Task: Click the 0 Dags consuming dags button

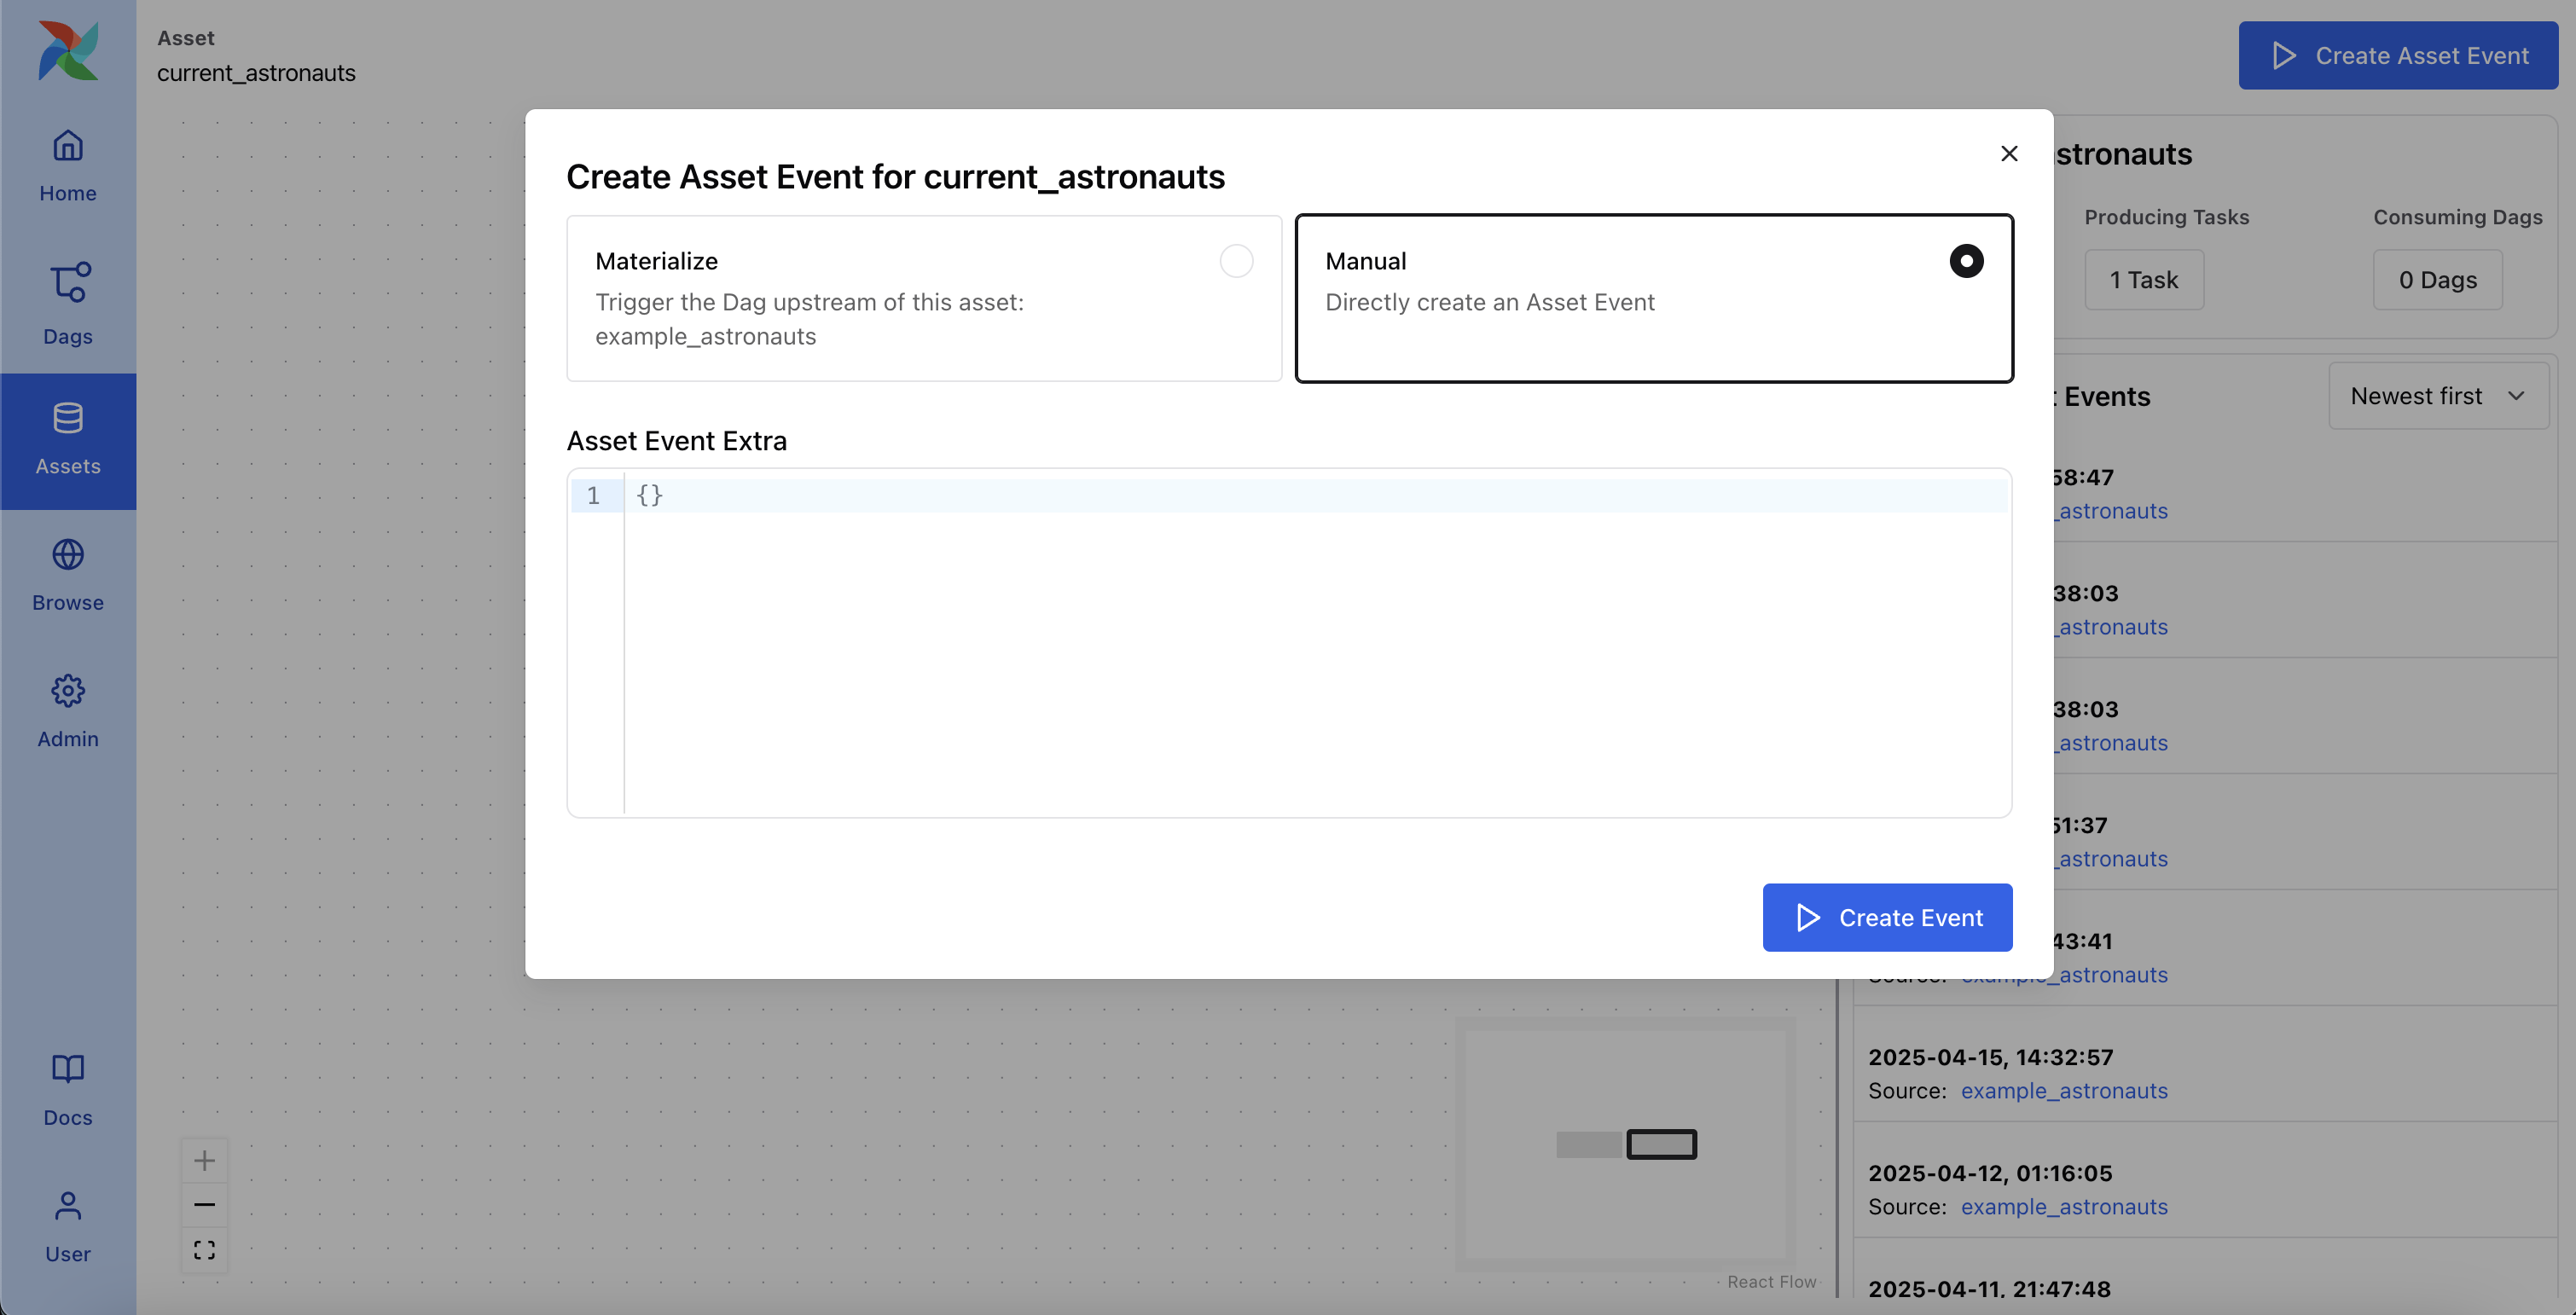Action: pos(2438,280)
